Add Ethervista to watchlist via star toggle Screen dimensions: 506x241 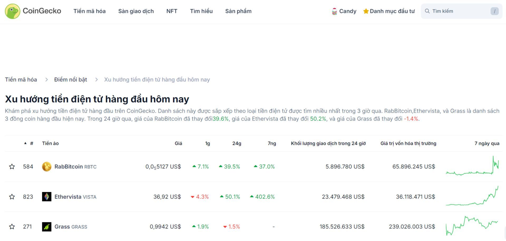[12, 196]
